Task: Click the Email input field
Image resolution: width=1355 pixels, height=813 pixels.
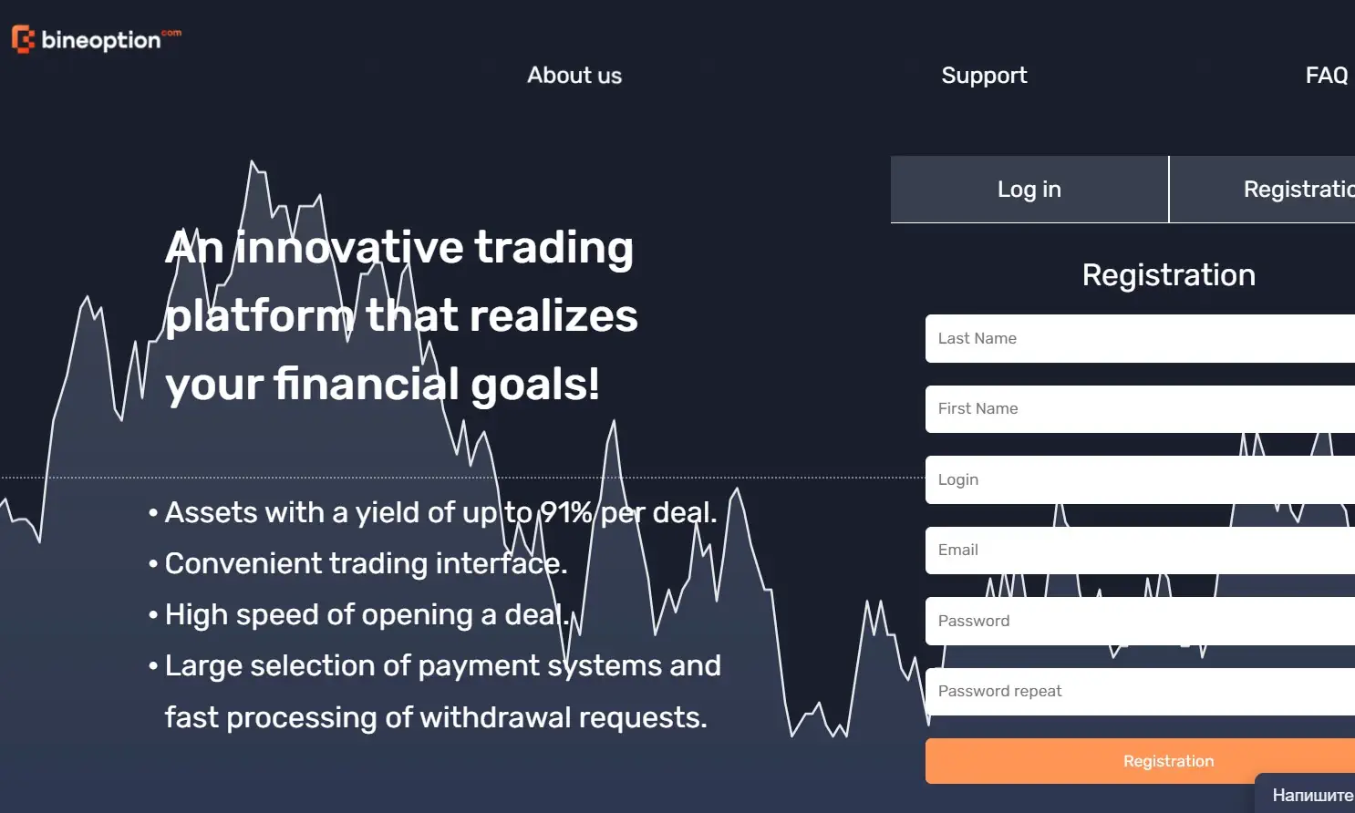Action: (x=1140, y=551)
